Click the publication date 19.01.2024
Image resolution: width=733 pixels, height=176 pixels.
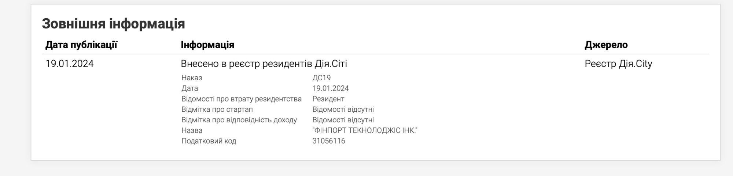(70, 64)
